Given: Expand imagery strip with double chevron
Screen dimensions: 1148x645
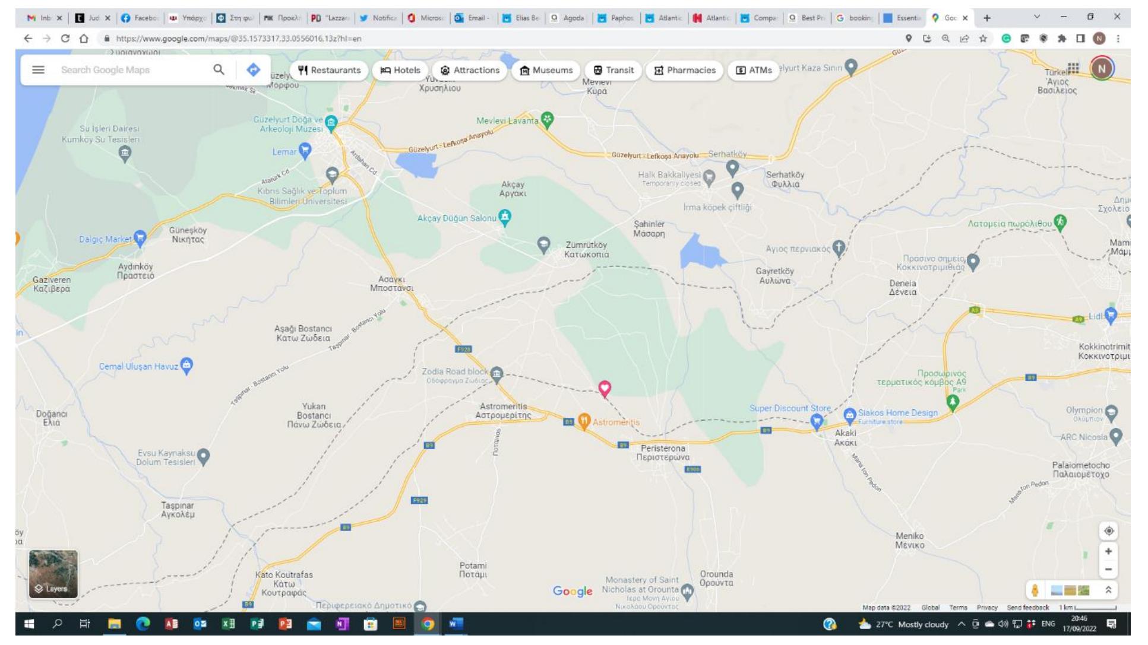Looking at the screenshot, I should (1108, 590).
